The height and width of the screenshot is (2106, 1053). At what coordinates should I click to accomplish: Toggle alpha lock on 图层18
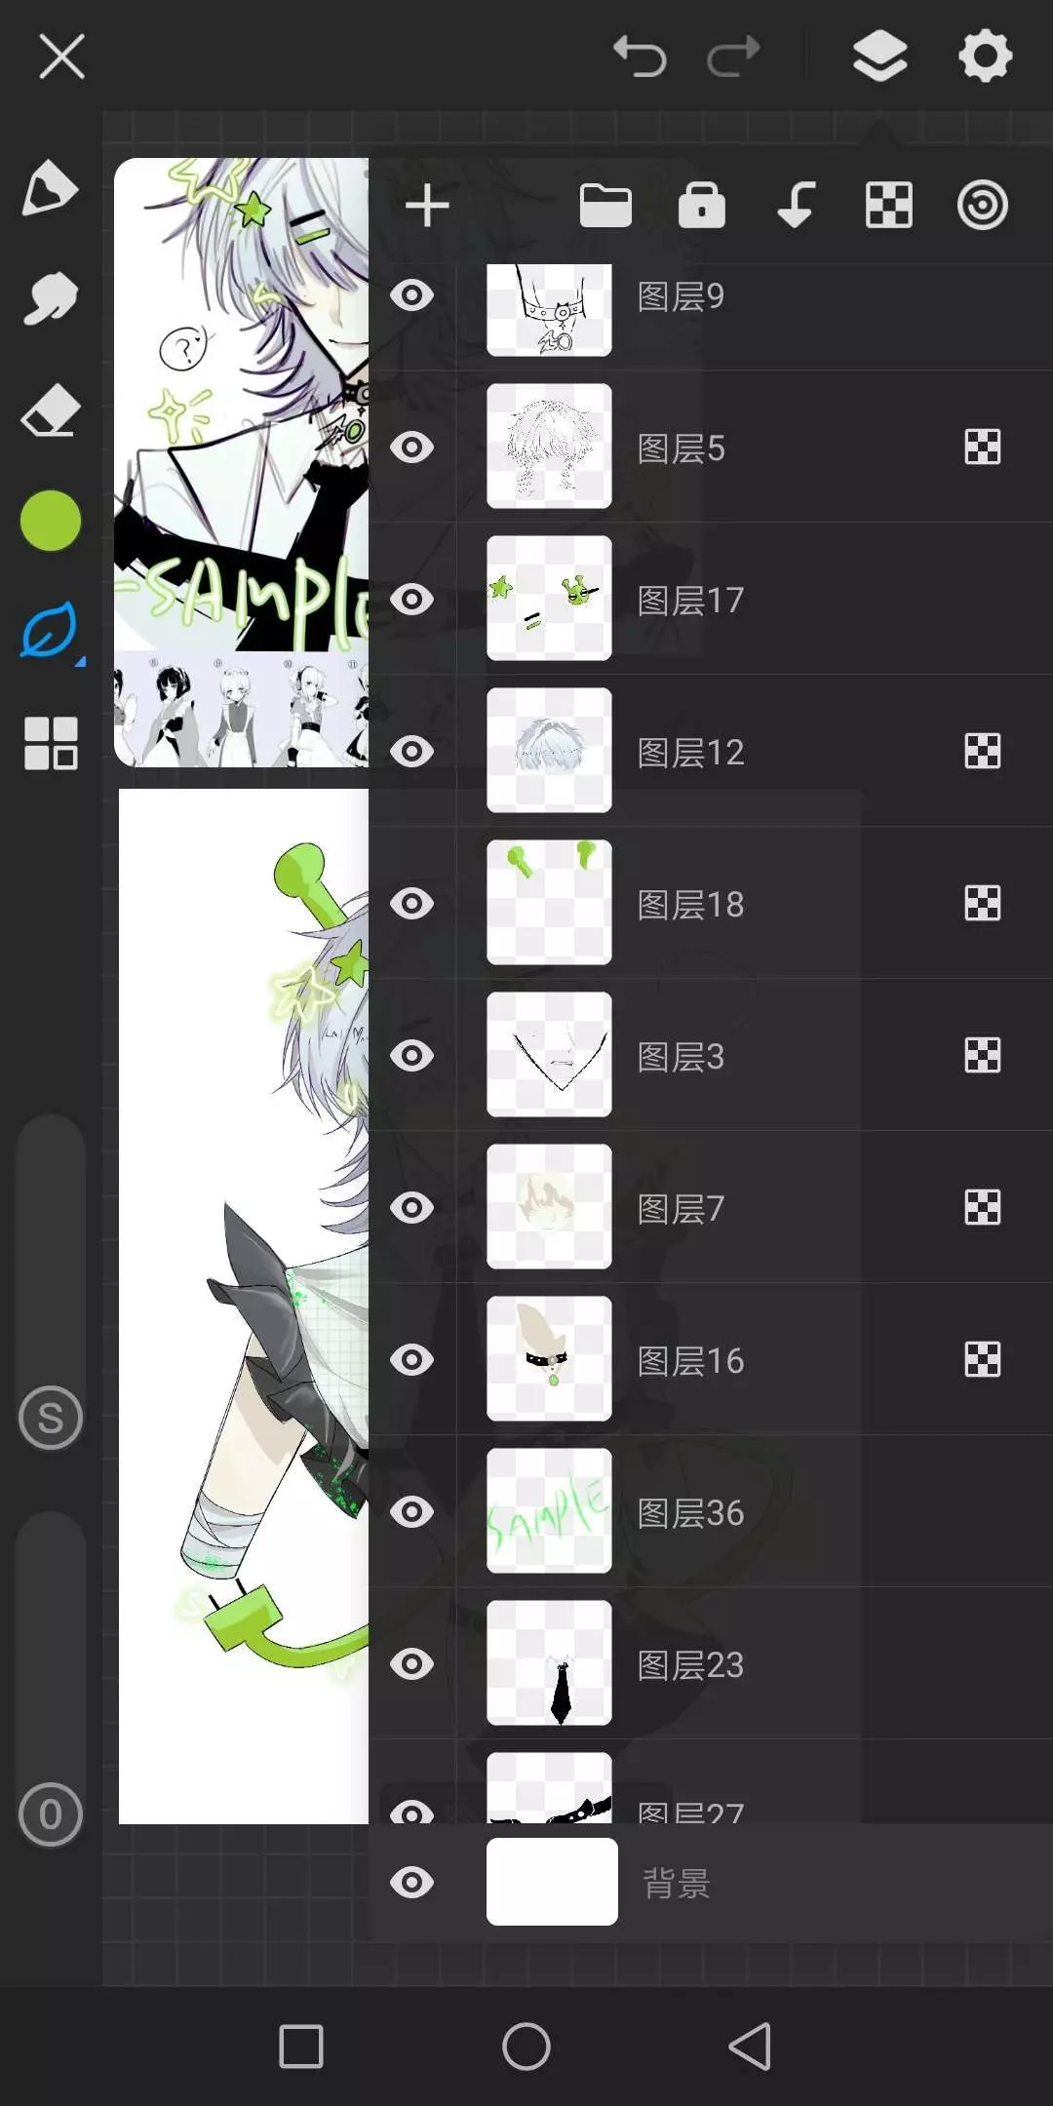click(x=982, y=904)
